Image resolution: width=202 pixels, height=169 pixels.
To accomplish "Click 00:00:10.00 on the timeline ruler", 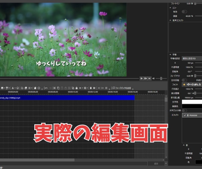I will pyautogui.click(x=73, y=92).
